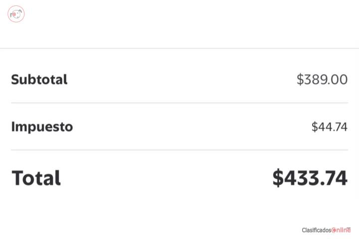Click the gray Clasificados word in watermark
359x239 pixels.
pyautogui.click(x=317, y=230)
